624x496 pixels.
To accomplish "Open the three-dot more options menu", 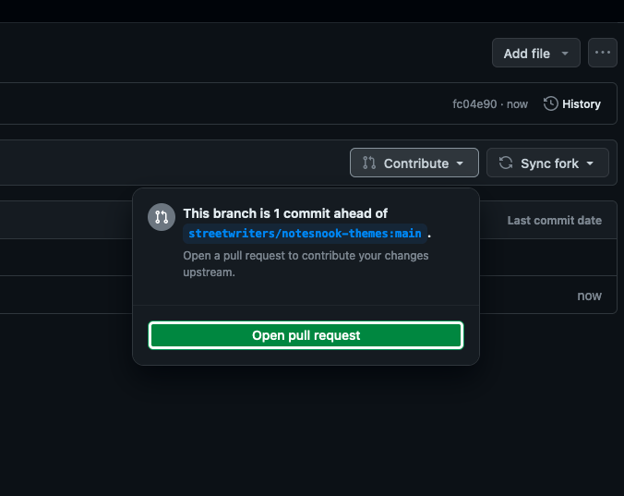I will pyautogui.click(x=603, y=53).
